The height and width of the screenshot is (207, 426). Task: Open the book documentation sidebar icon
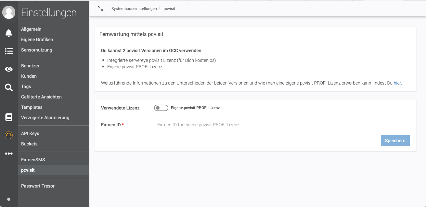[9, 117]
